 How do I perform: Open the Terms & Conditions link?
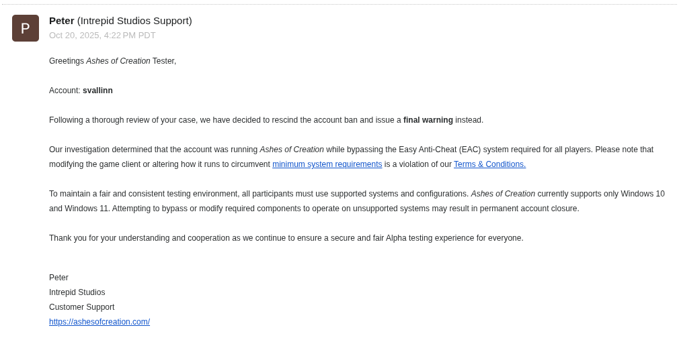490,164
